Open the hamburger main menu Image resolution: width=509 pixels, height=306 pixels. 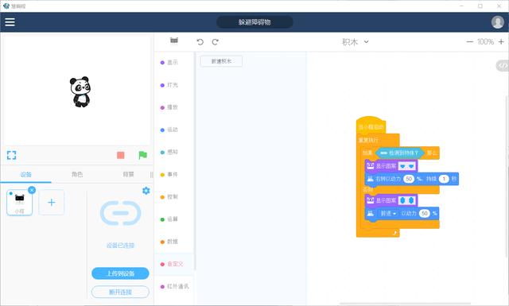(x=10, y=21)
